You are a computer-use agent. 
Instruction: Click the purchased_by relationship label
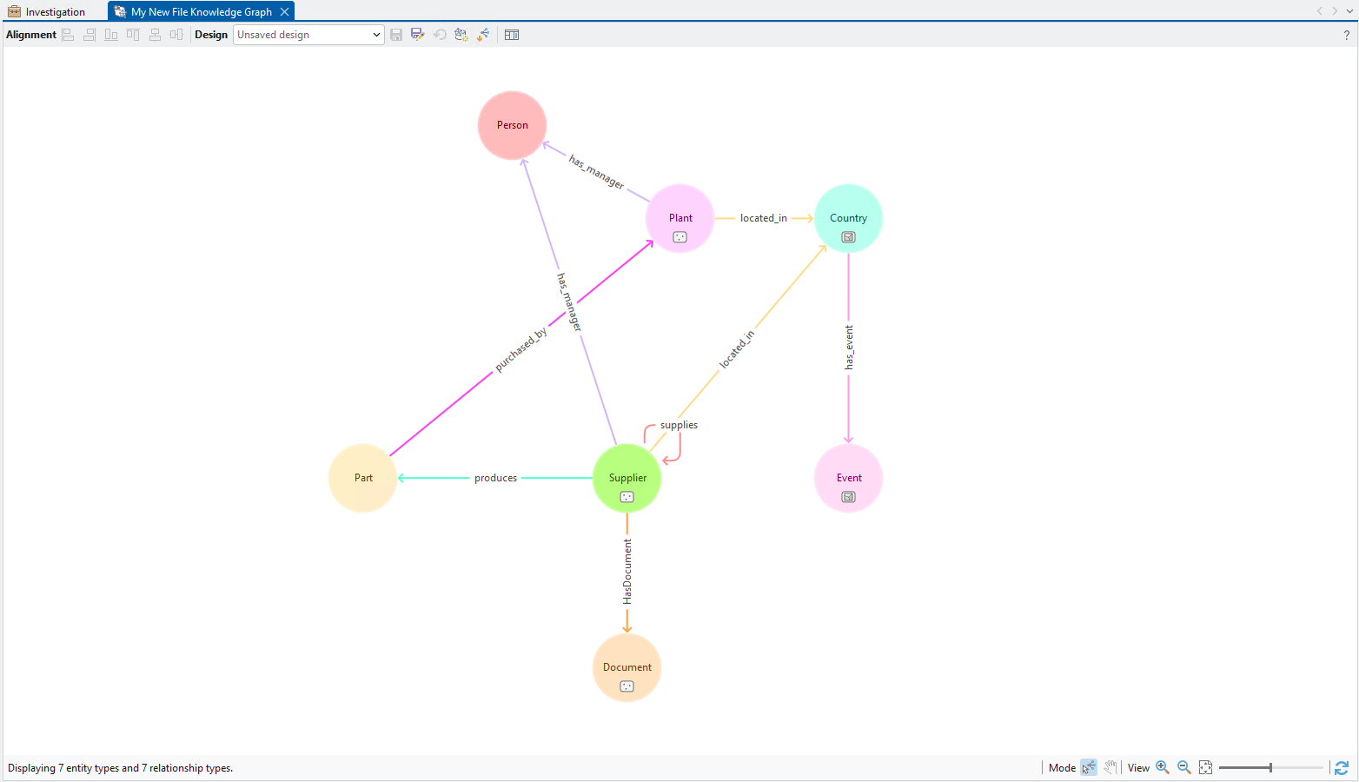pyautogui.click(x=521, y=350)
